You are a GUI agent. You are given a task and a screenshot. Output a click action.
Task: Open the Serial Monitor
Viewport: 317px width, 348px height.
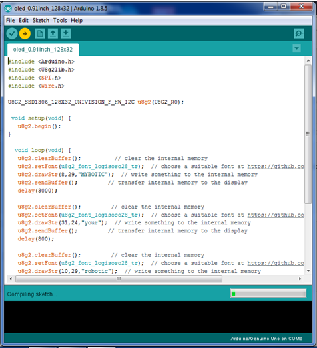coord(299,33)
